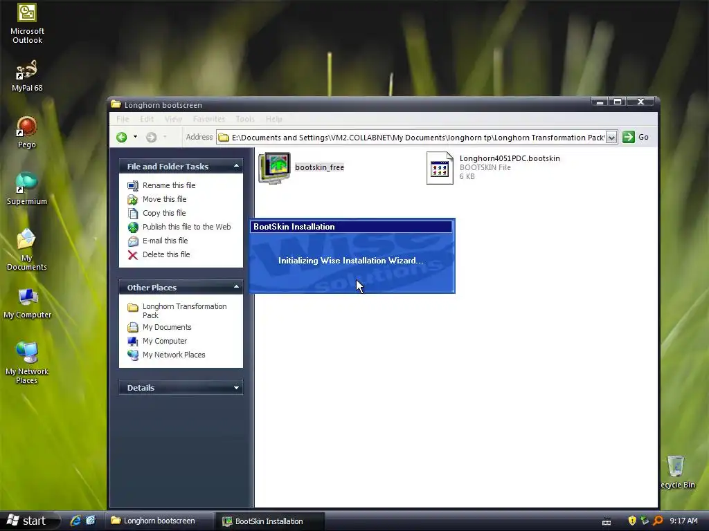Select the My Documents desktop icon

[x=27, y=249]
